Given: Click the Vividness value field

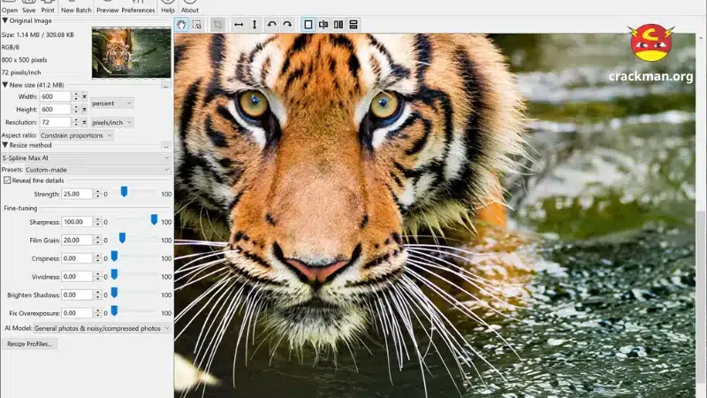Looking at the screenshot, I should (x=77, y=277).
